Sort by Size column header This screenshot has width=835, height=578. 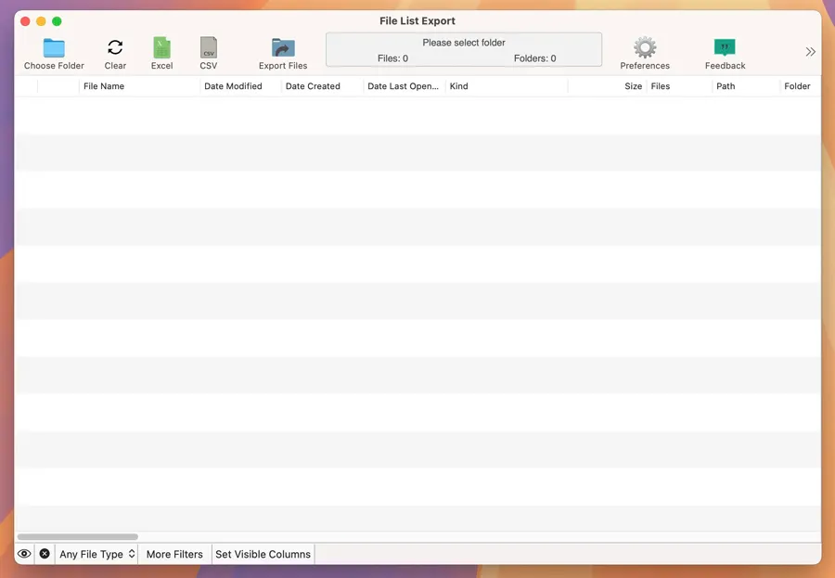[x=633, y=86]
